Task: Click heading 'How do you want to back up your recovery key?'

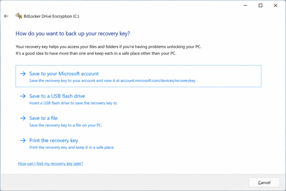Action: [73, 34]
